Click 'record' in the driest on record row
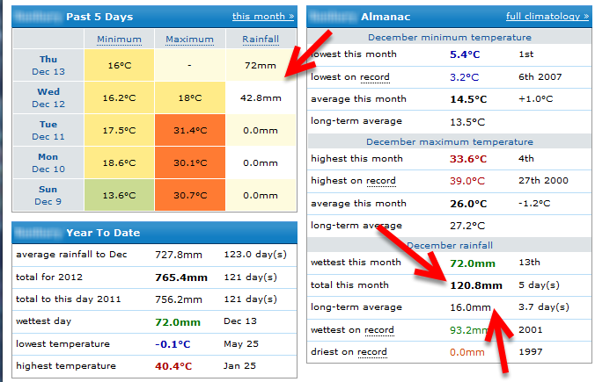This screenshot has width=595, height=382. pos(372,352)
